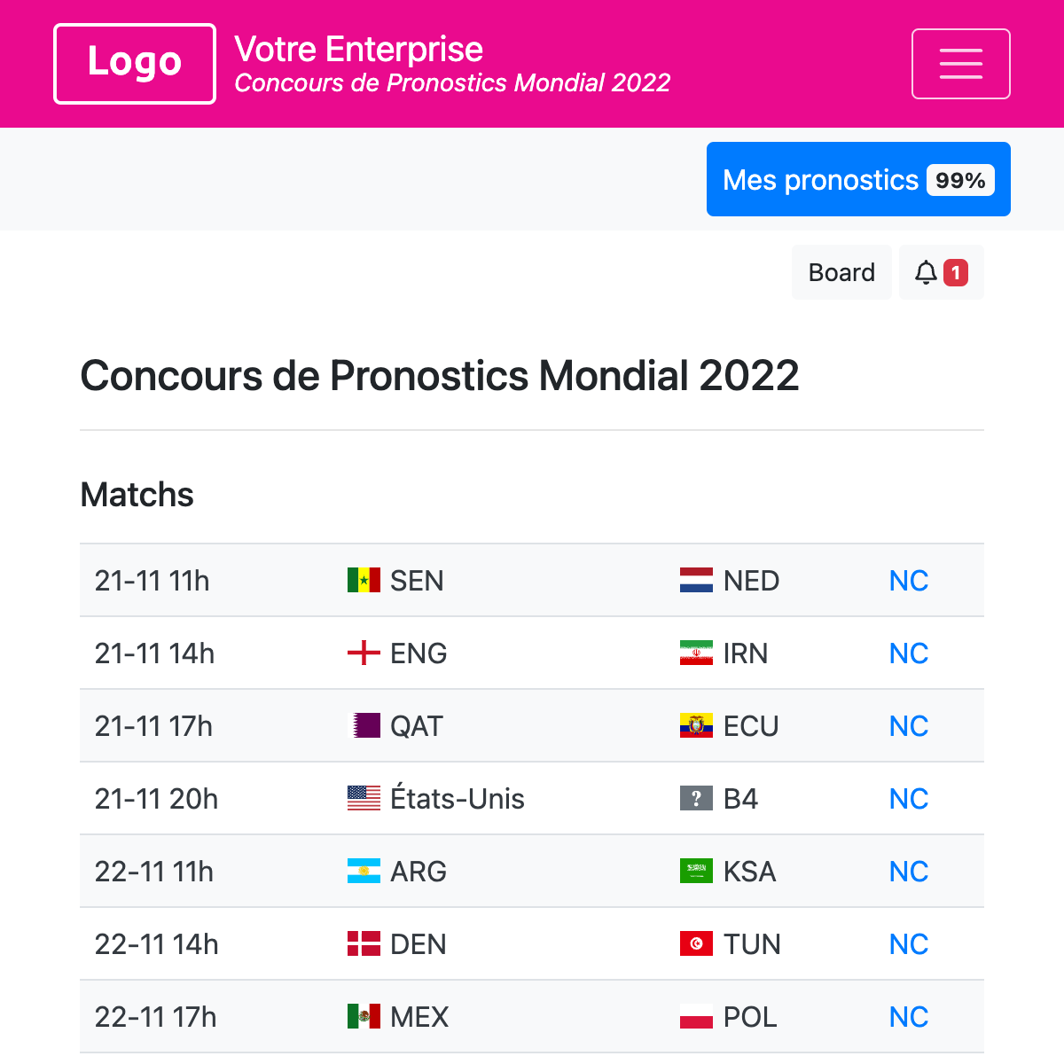
Task: Open NC prediction for ARG vs KSA match
Action: 908,871
